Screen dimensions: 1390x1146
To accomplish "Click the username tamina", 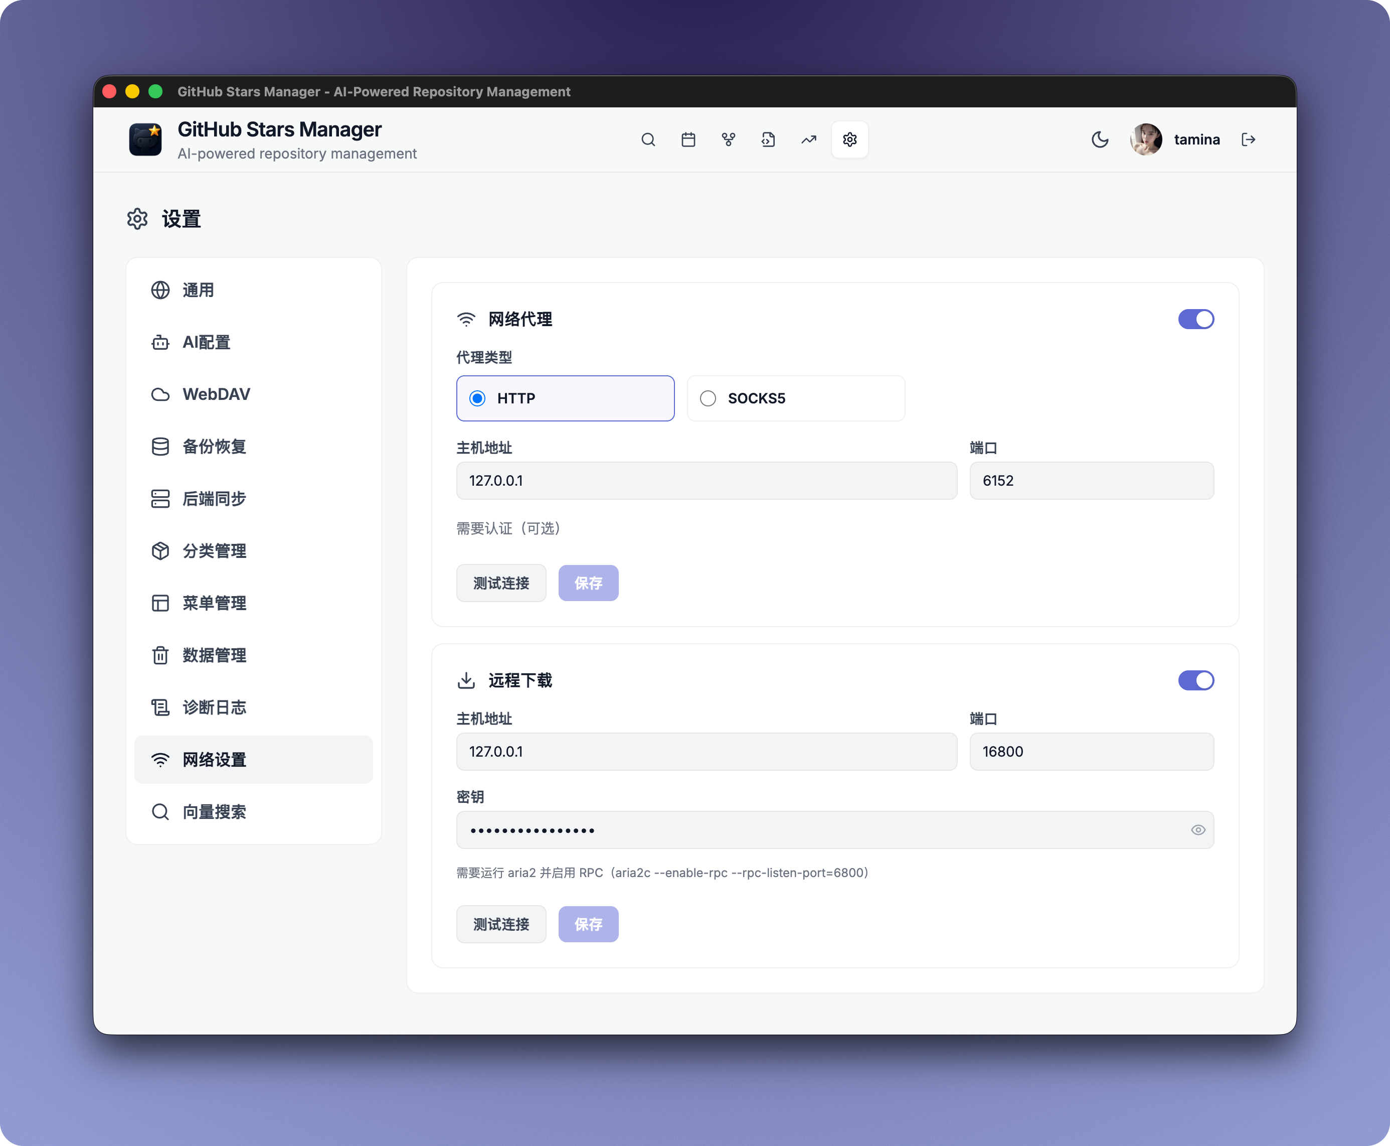I will point(1197,140).
